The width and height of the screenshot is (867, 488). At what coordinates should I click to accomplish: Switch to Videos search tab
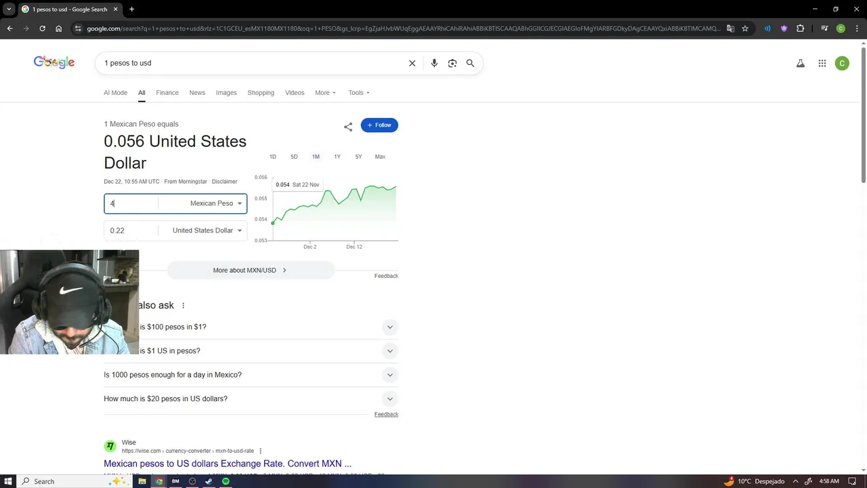click(295, 93)
